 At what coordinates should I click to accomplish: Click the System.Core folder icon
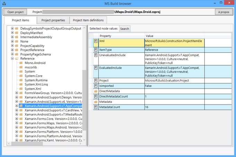click(x=21, y=76)
